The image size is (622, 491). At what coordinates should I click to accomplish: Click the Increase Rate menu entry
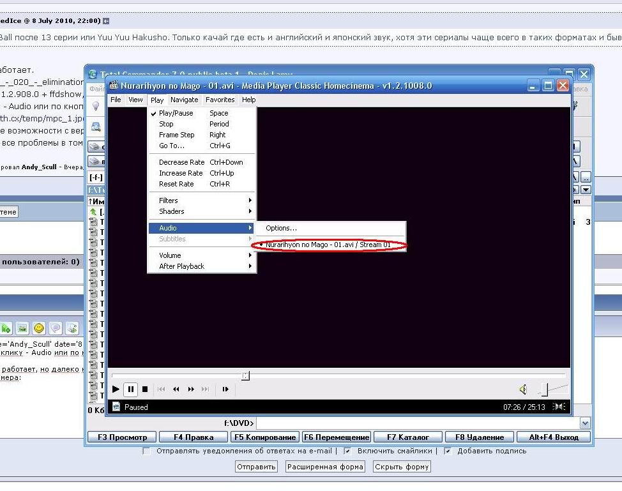[202, 173]
